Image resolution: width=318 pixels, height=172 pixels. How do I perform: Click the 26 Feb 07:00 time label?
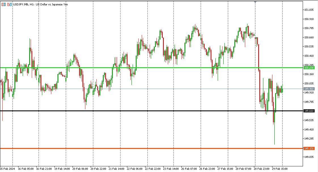pos(189,169)
